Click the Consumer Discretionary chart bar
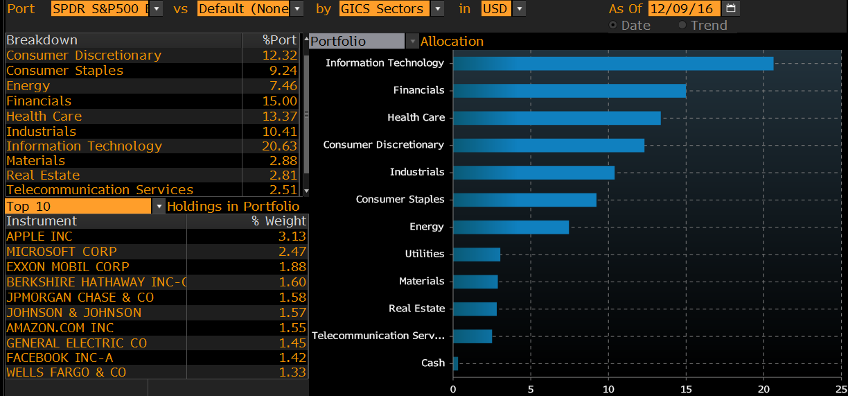 point(549,145)
